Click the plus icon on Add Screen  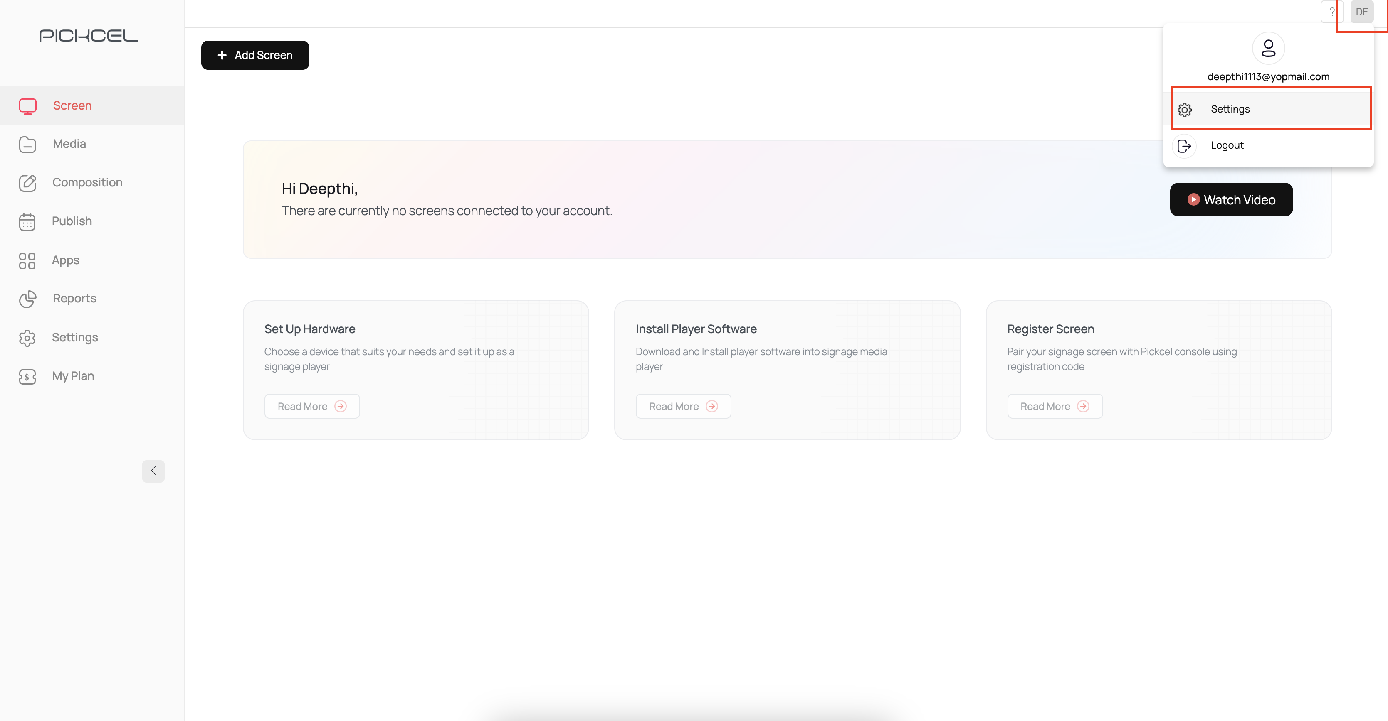click(x=222, y=55)
